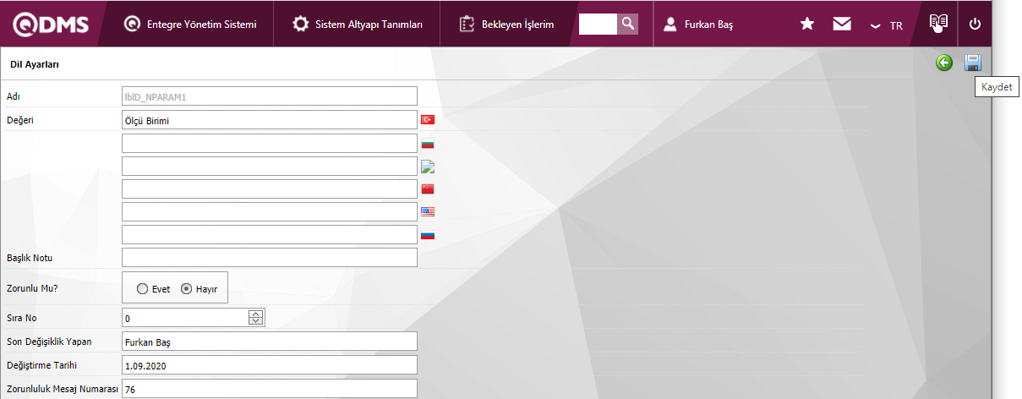The image size is (1022, 399).
Task: Open favorites star icon
Action: [807, 25]
